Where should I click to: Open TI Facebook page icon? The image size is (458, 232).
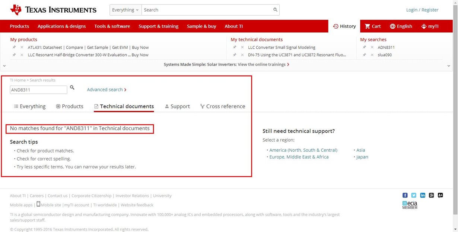(x=405, y=195)
